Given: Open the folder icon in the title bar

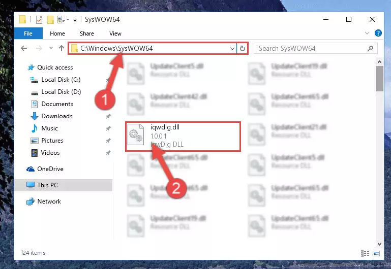Looking at the screenshot, I should (22, 19).
